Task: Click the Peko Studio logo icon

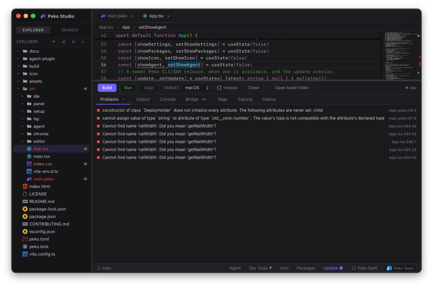Action: click(43, 16)
